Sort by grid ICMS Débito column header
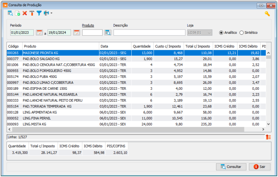The width and height of the screenshot is (278, 177). (249, 46)
